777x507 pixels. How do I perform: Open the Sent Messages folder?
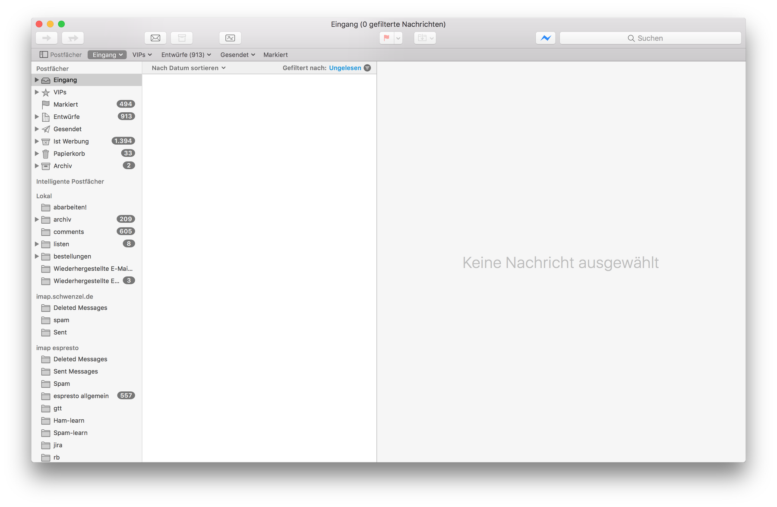pos(86,371)
